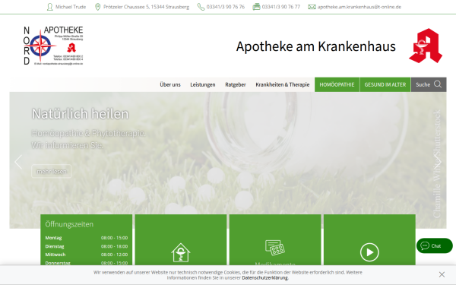The height and width of the screenshot is (285, 456).
Task: Open the Nord Apotheke logo
Action: (x=53, y=46)
